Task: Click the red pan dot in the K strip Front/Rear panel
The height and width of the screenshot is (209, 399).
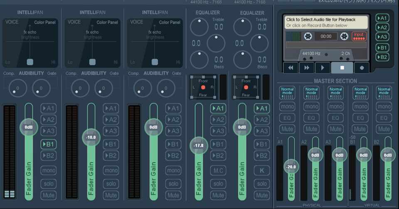Action: (x=246, y=88)
